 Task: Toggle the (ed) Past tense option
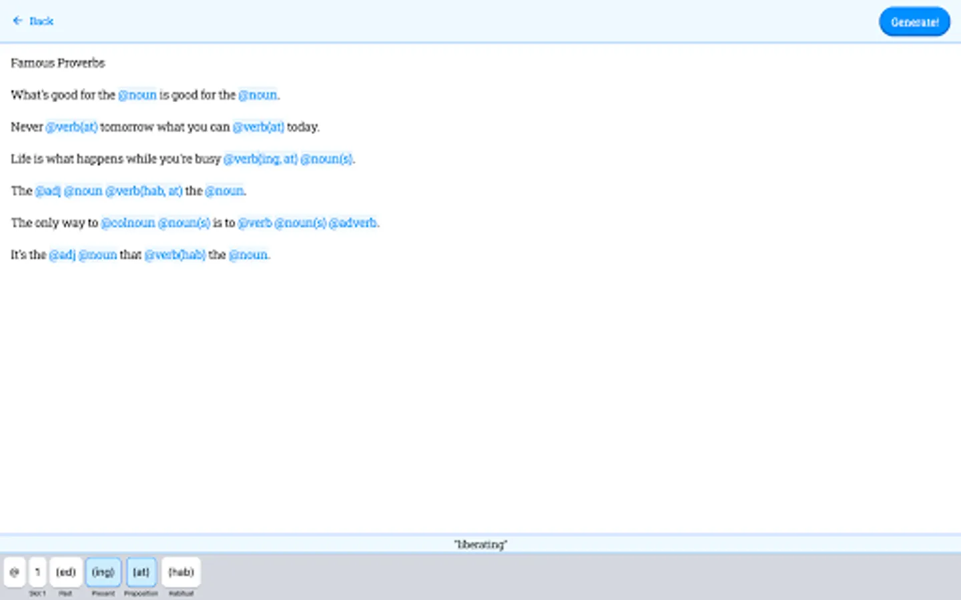(65, 572)
